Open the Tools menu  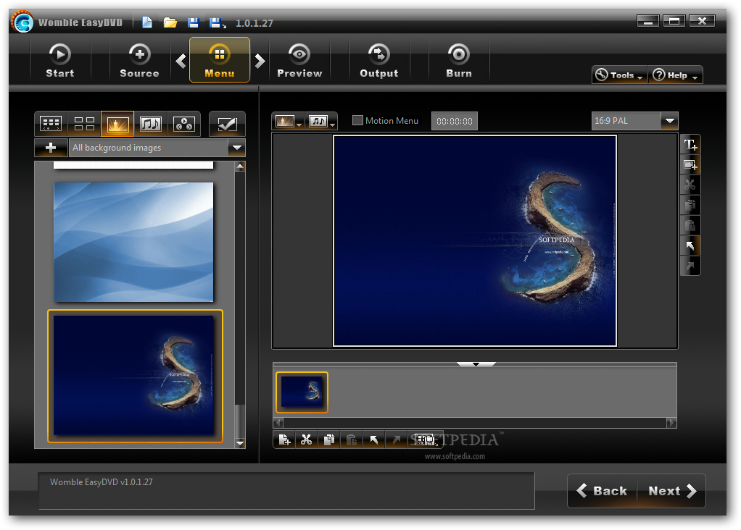pos(619,75)
